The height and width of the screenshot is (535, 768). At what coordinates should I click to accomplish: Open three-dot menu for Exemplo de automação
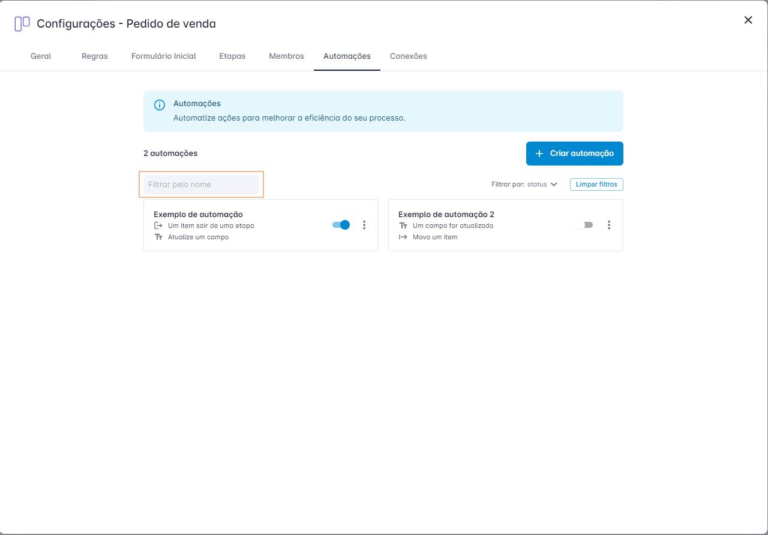click(364, 225)
